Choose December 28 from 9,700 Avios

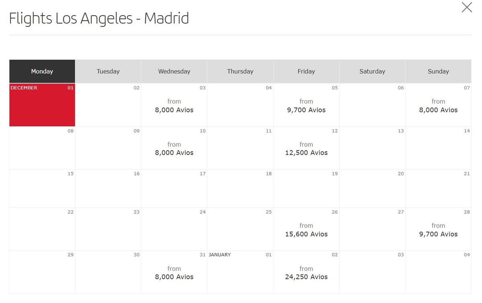click(438, 230)
